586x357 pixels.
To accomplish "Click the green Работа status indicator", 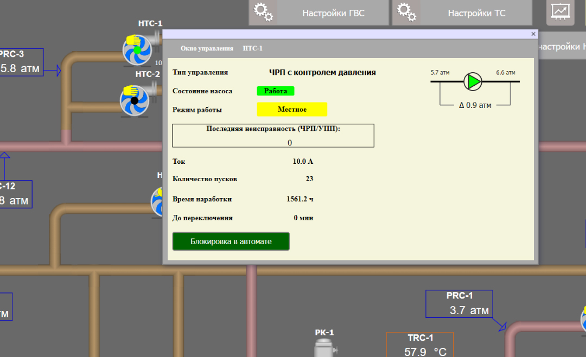I will click(x=276, y=91).
